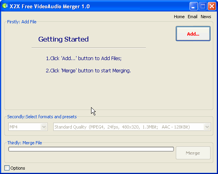Click the merge progress bar
Screen dimensions: 218x174
pyautogui.click(x=91, y=149)
